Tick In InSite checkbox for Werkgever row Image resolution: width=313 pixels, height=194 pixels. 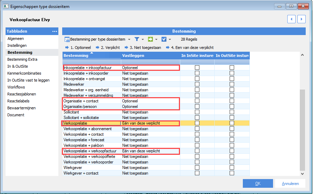pos(197,168)
